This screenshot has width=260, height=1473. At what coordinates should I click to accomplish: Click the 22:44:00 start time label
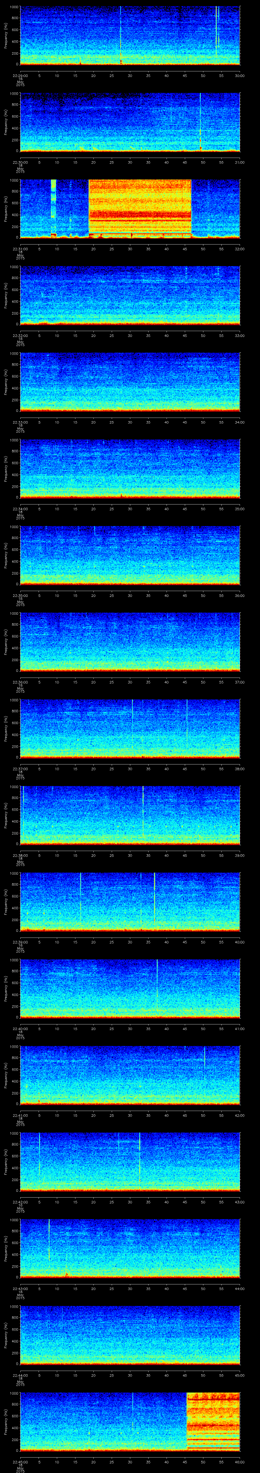pos(20,1375)
